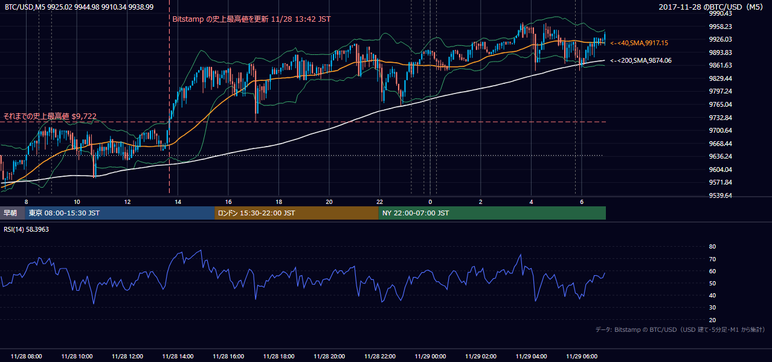Click the Bitstamp all-time-high annotation label
Screen dimensions: 772x362
pyautogui.click(x=251, y=19)
